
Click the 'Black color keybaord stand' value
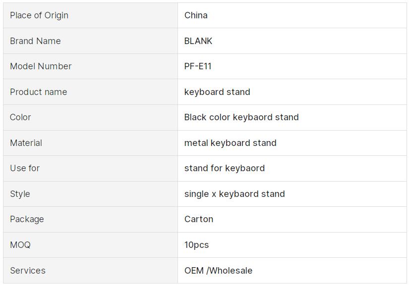241,117
